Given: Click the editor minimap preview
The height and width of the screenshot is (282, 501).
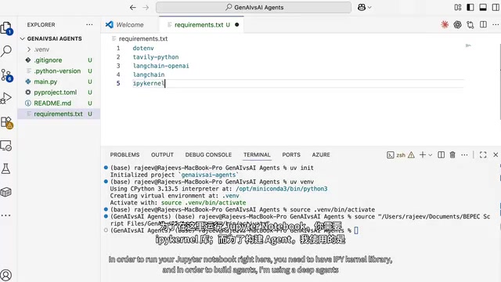Looking at the screenshot, I should coord(468,45).
